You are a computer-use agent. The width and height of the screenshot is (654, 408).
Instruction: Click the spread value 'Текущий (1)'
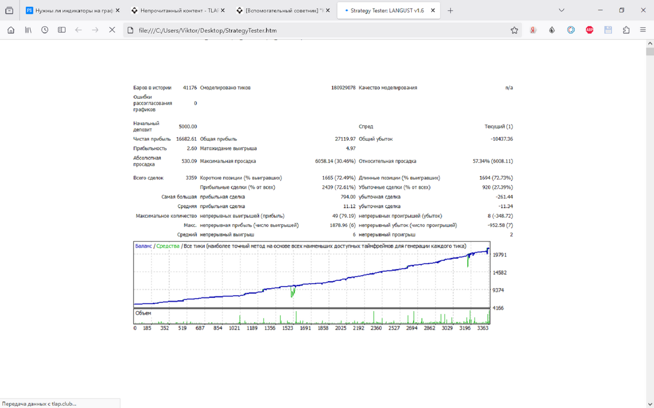pyautogui.click(x=499, y=127)
